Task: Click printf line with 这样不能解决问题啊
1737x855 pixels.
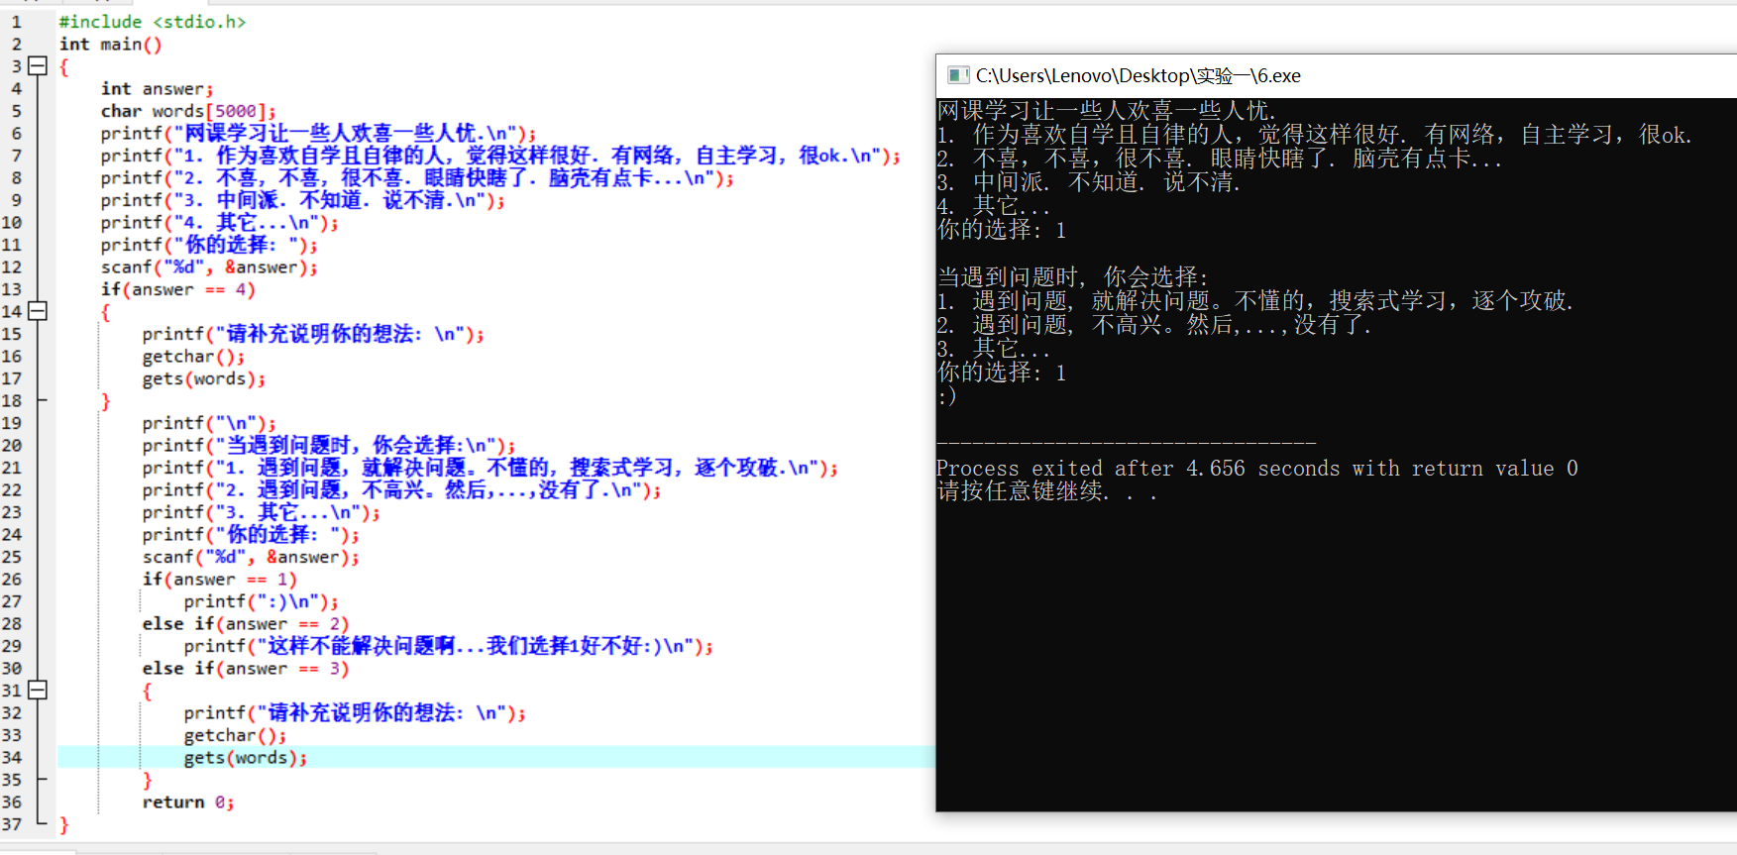Action: tap(449, 646)
